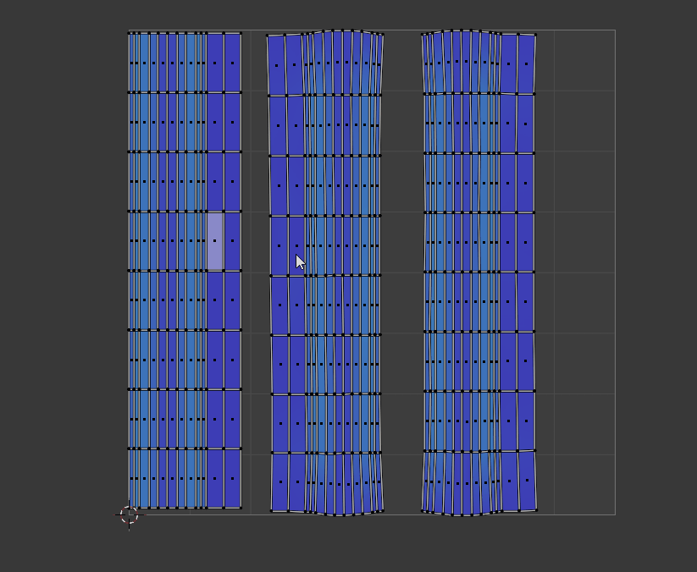Click top-left corner vertex of left island

pos(129,33)
